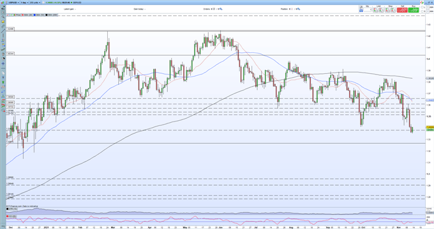434x229 pixels.
Task: Open the Qty quantity combo box
Action: tap(367, 10)
